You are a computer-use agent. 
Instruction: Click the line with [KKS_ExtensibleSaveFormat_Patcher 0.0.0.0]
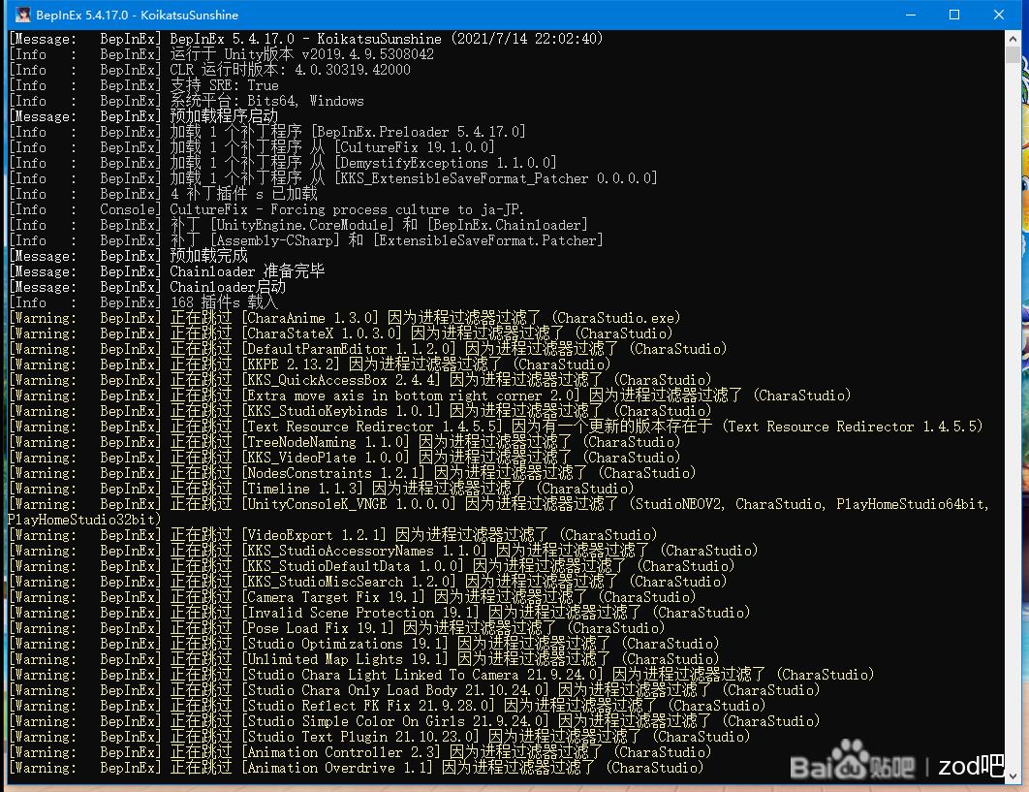pyautogui.click(x=332, y=178)
